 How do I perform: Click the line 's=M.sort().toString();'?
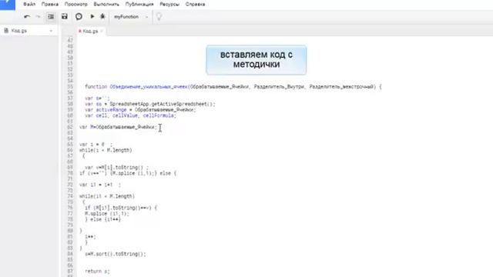click(116, 254)
